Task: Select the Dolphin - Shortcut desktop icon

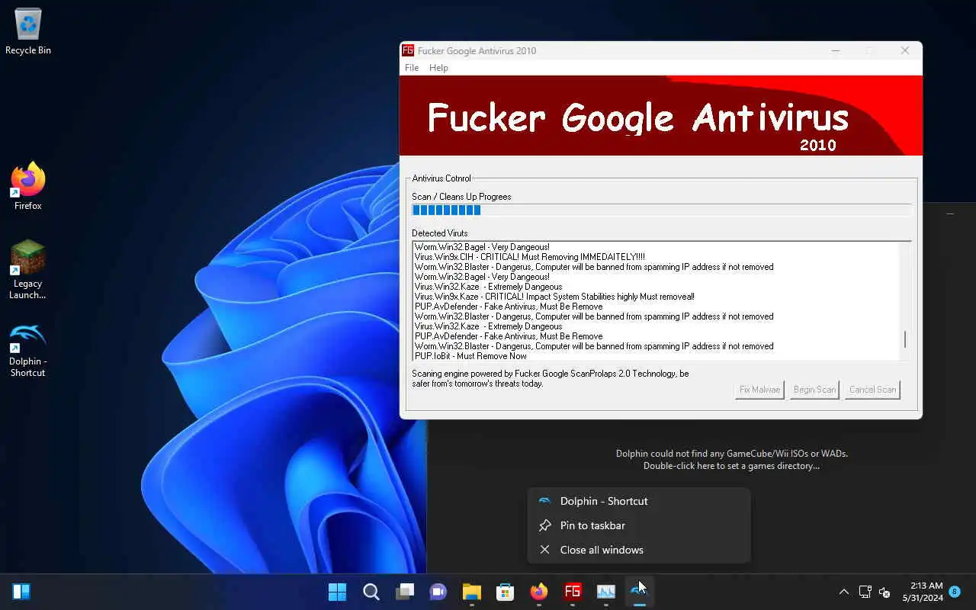Action: point(28,349)
